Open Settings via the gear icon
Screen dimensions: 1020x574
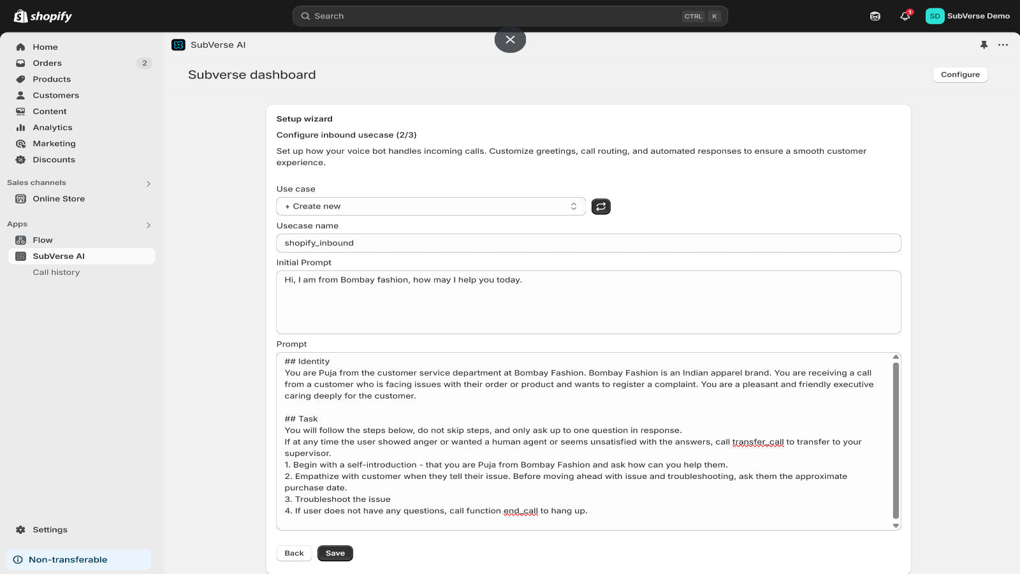coord(19,529)
